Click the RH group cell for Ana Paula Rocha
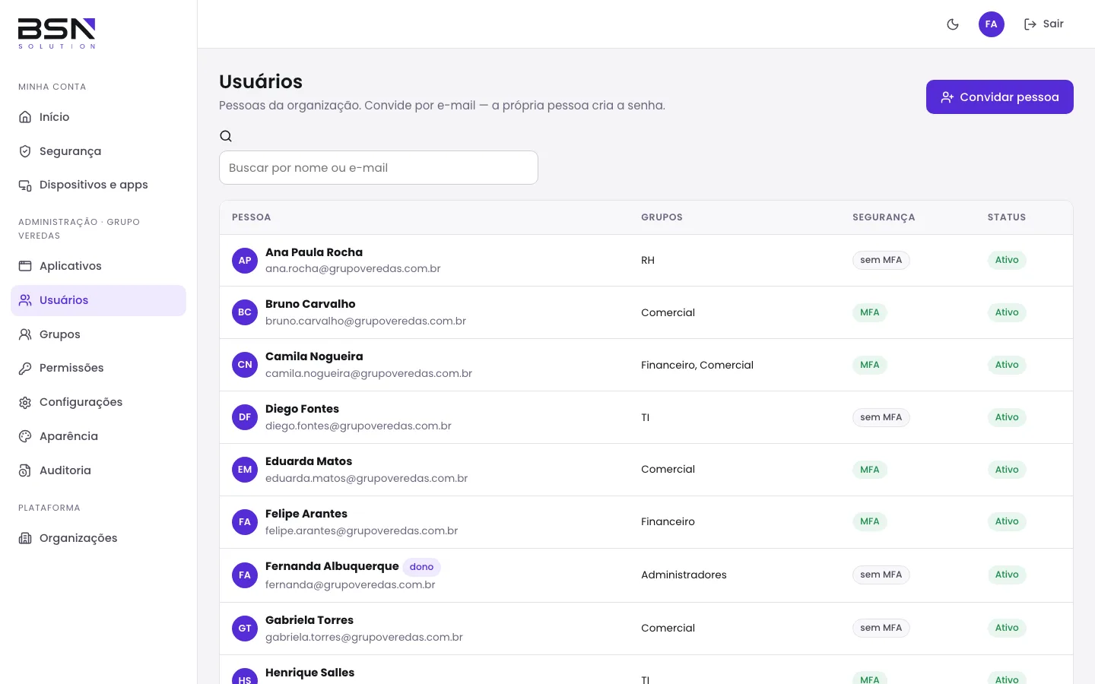This screenshot has height=684, width=1095. (x=648, y=260)
